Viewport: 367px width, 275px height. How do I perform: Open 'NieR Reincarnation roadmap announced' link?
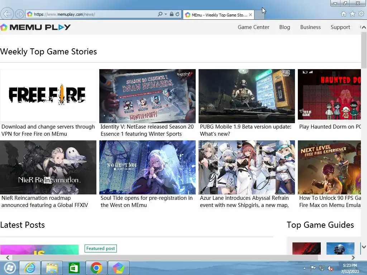click(45, 202)
